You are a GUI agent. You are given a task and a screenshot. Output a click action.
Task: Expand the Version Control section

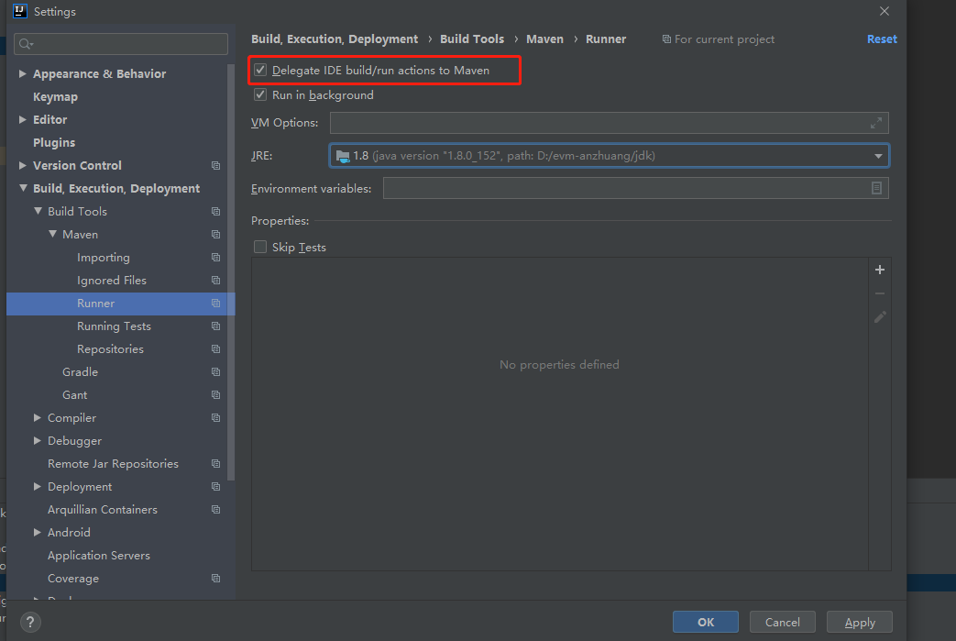(x=23, y=165)
